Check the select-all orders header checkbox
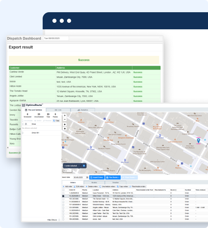The width and height of the screenshot is (208, 228). point(63,190)
